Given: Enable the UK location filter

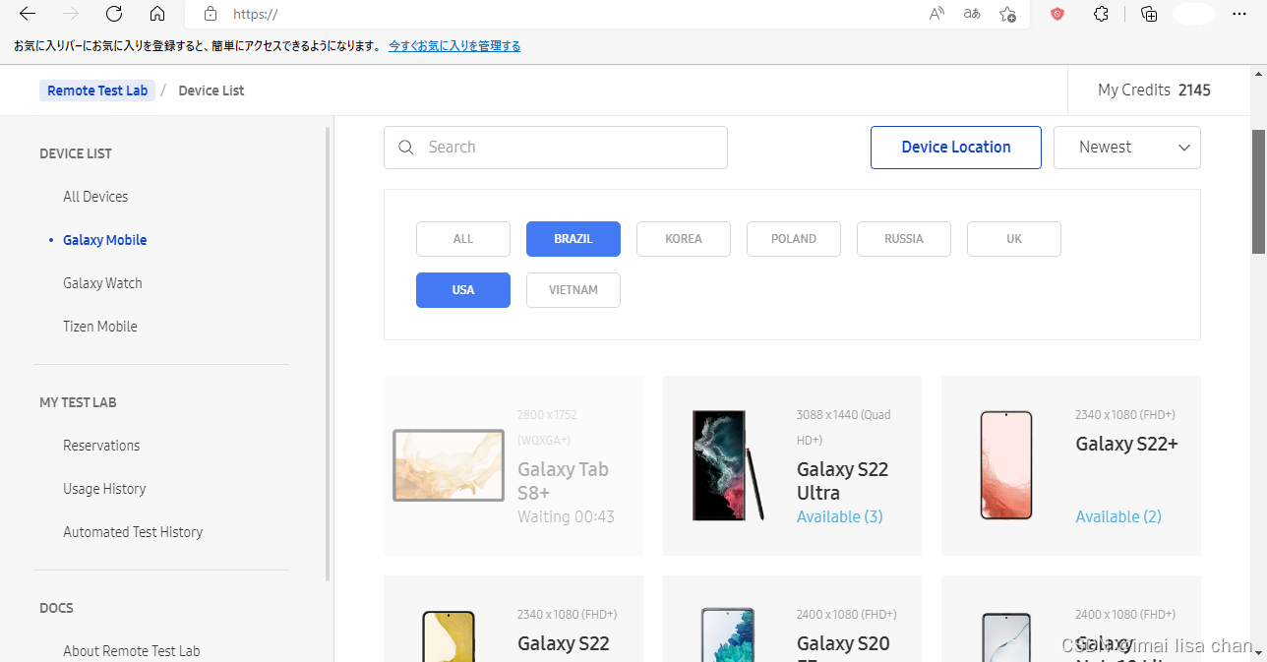Looking at the screenshot, I should (x=1014, y=239).
